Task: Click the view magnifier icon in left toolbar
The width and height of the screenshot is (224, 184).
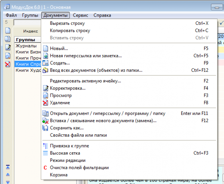Action: (8, 56)
